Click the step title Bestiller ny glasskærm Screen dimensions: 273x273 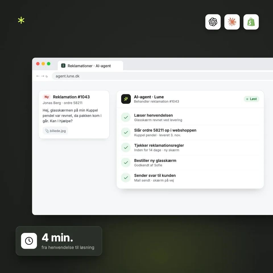[x=155, y=160]
